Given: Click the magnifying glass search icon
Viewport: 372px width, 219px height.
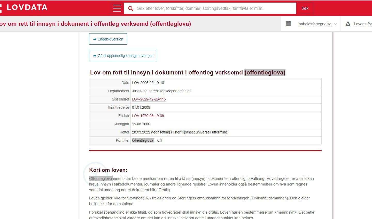Looking at the screenshot, I should coord(131,9).
